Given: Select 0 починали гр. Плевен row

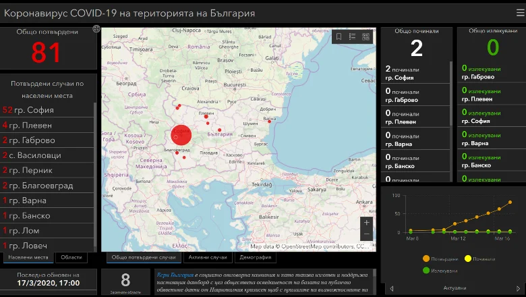Looking at the screenshot, I should coord(415,117).
